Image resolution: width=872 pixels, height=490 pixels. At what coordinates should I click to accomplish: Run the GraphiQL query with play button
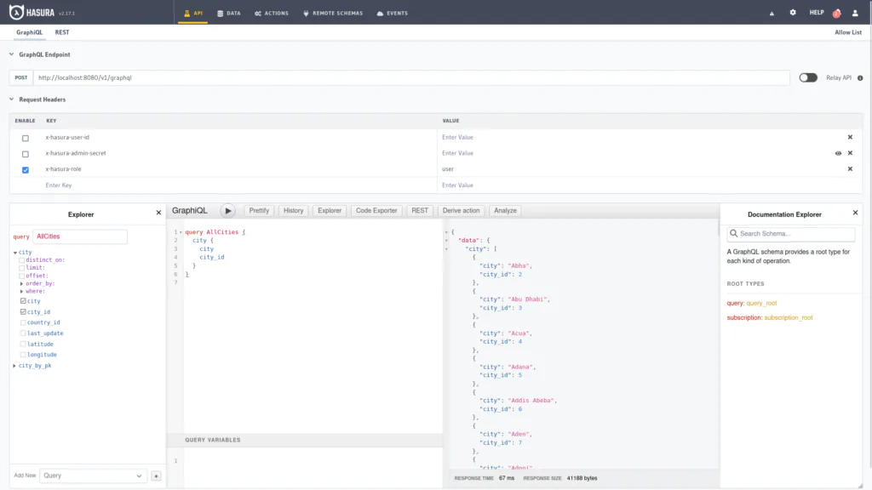coord(228,211)
